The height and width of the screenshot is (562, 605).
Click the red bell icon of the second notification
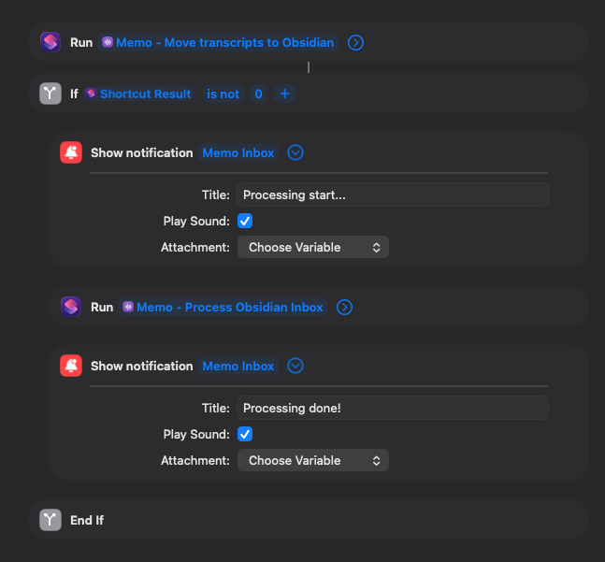(71, 366)
